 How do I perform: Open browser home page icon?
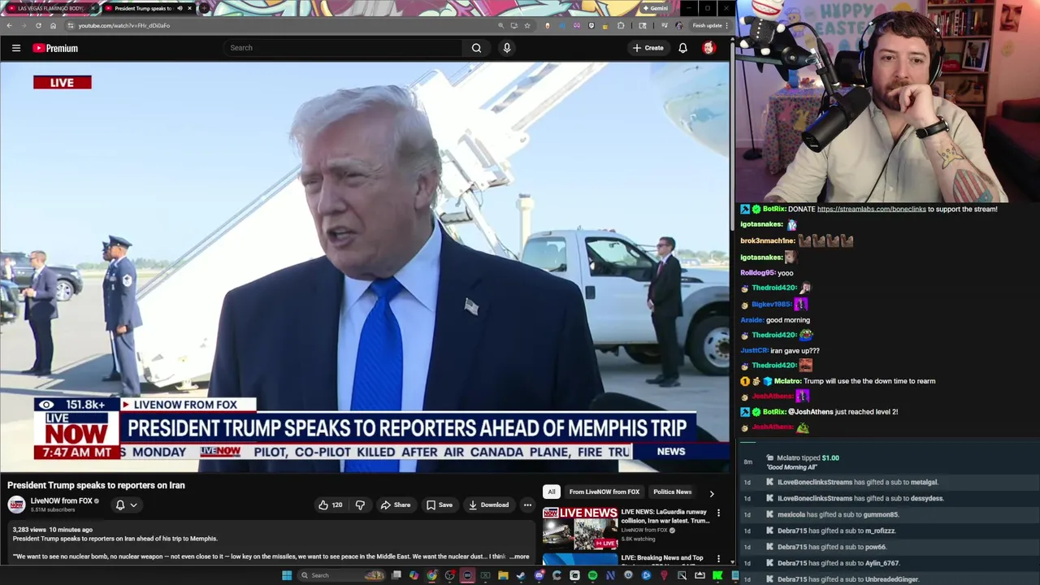click(53, 25)
